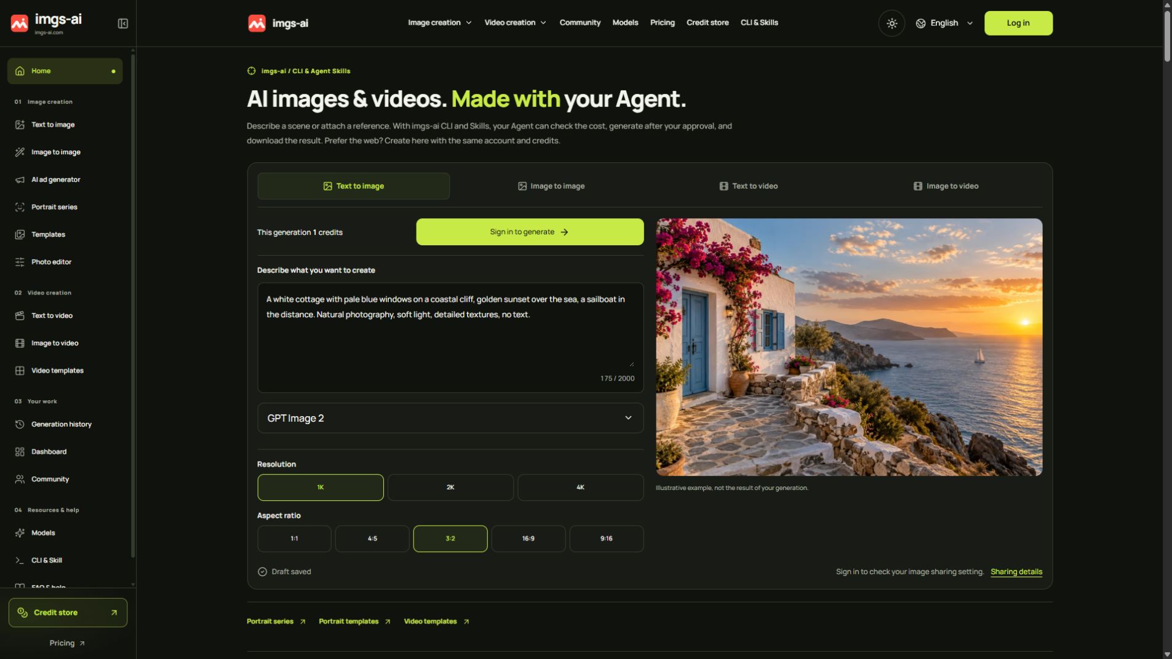
Task: Toggle light/dark theme sun icon
Action: point(891,23)
